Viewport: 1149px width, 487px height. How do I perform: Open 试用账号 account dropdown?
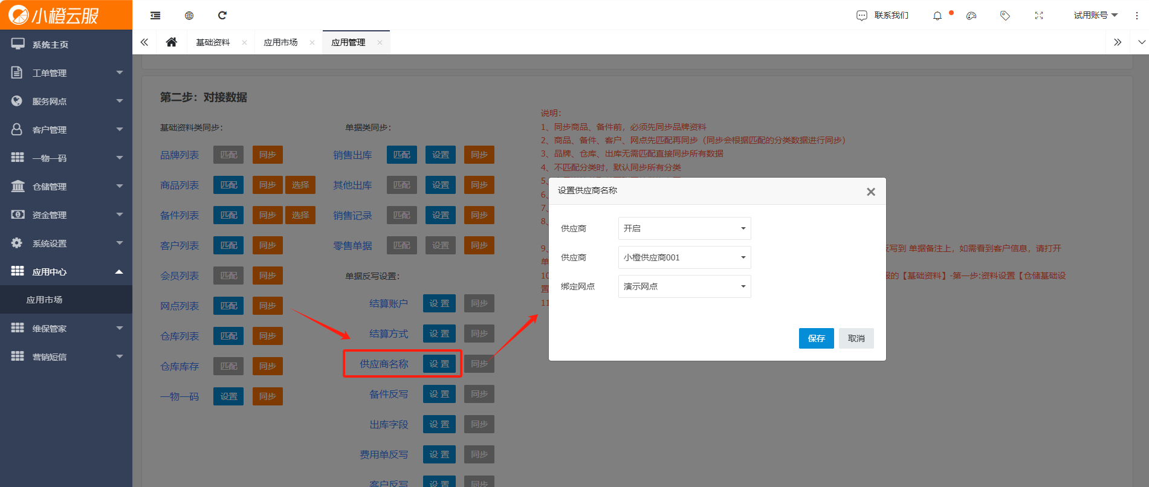(x=1096, y=16)
